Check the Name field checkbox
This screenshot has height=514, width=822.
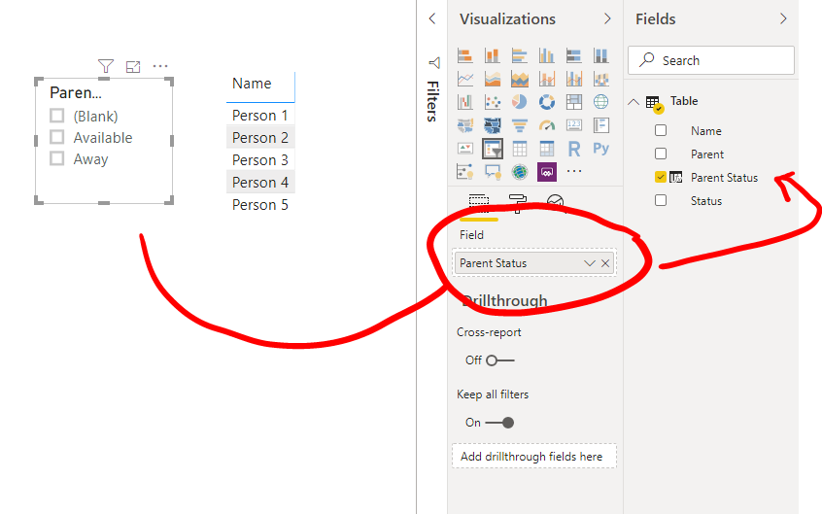661,130
